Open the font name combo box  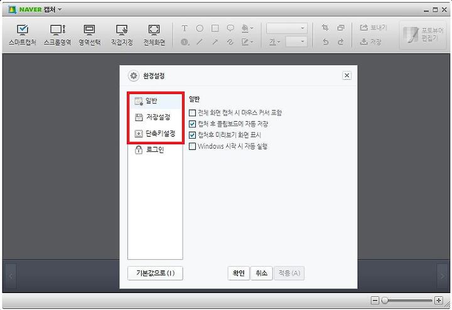tap(287, 28)
